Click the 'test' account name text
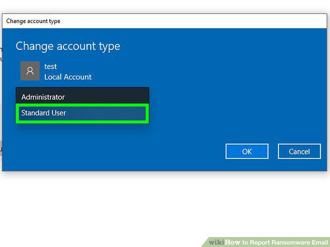The height and width of the screenshot is (247, 330). click(x=50, y=66)
